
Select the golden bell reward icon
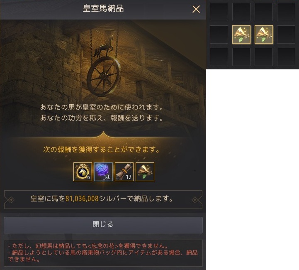click(145, 172)
